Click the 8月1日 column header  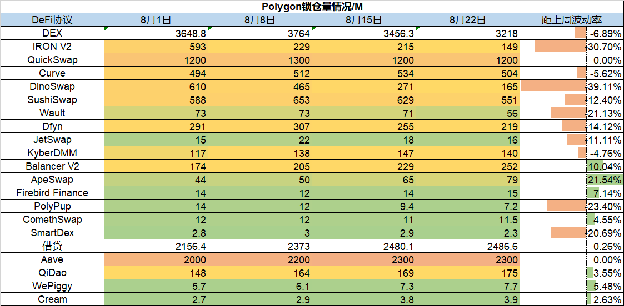pos(156,20)
